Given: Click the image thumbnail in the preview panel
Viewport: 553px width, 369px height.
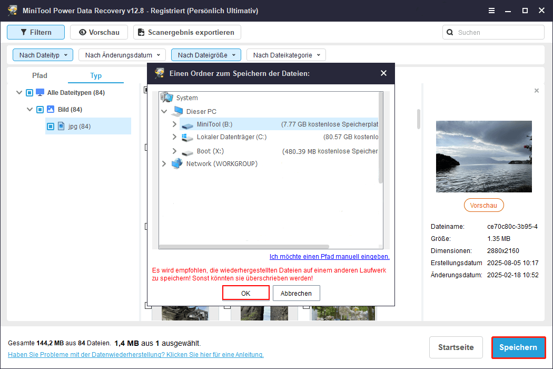Looking at the screenshot, I should point(483,156).
